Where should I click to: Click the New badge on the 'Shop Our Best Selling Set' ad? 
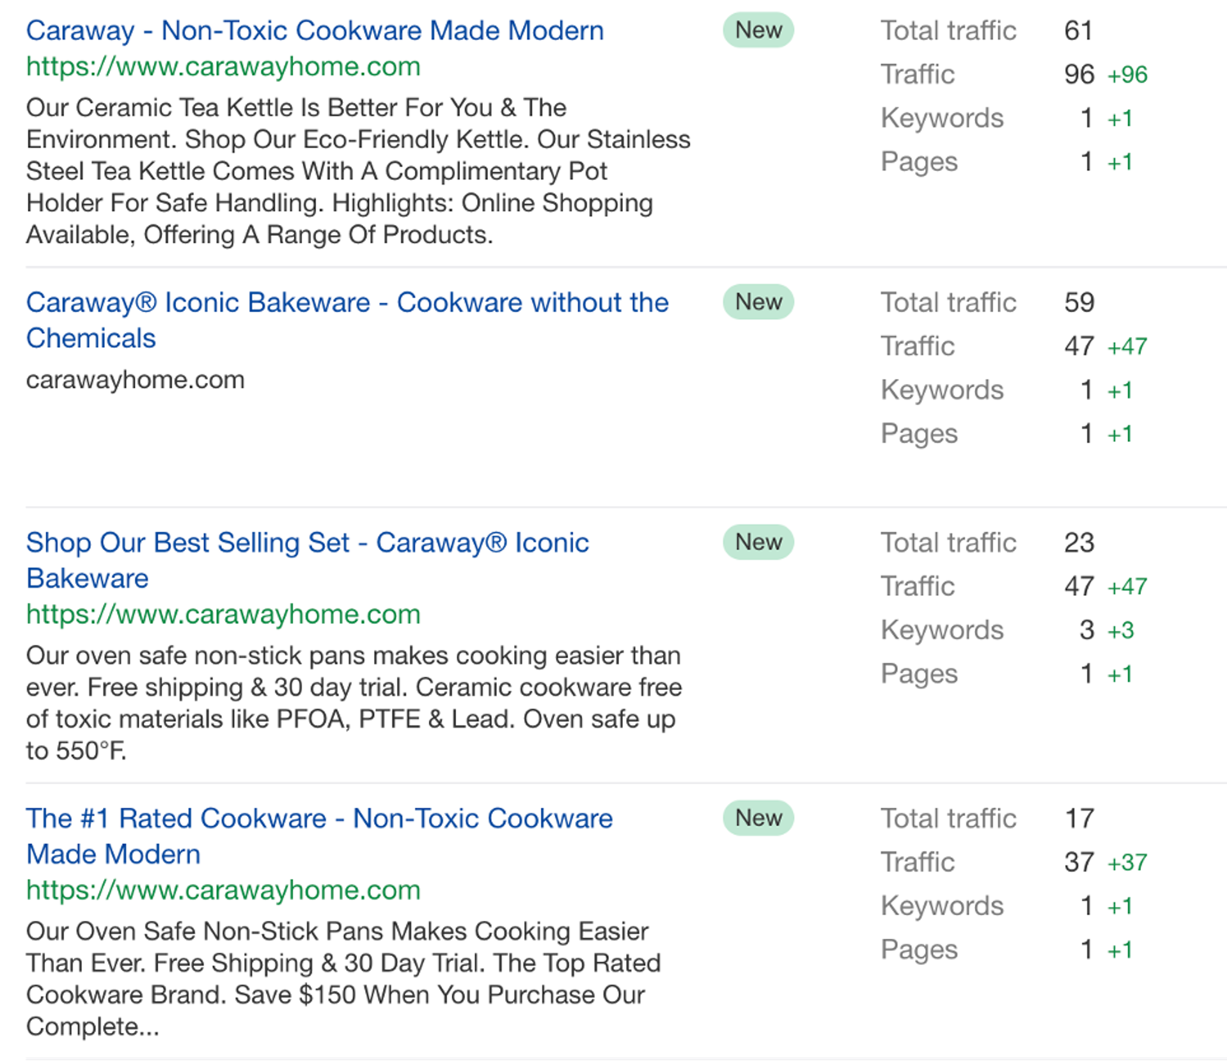(759, 542)
